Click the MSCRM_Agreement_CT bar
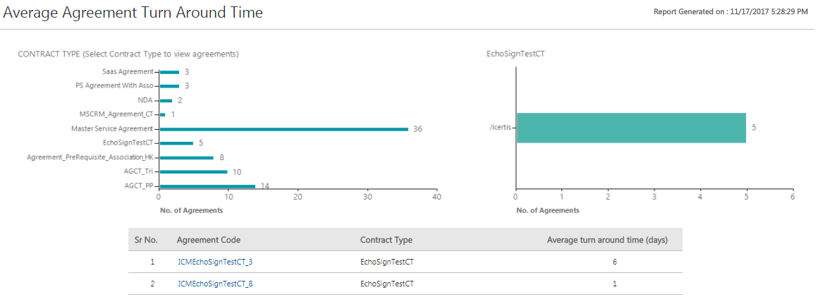Viewport: 830px width, 297px height. click(x=162, y=114)
